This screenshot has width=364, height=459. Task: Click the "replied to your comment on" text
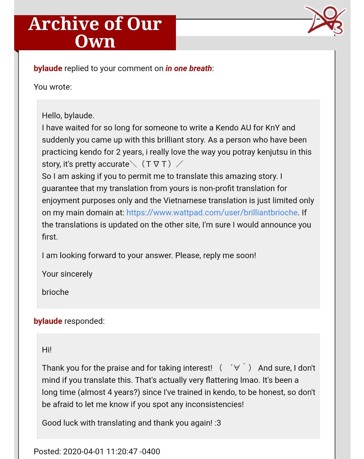click(114, 68)
